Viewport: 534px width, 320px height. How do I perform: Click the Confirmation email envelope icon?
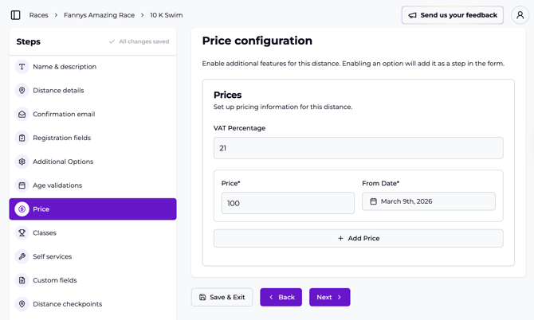(x=22, y=115)
